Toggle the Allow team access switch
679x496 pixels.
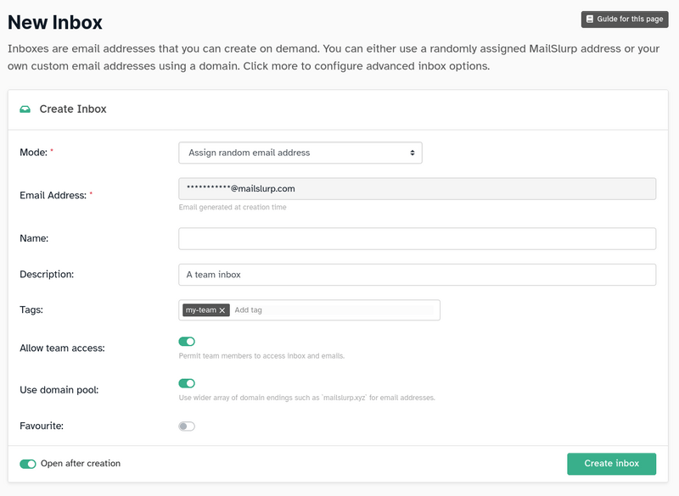(x=187, y=342)
